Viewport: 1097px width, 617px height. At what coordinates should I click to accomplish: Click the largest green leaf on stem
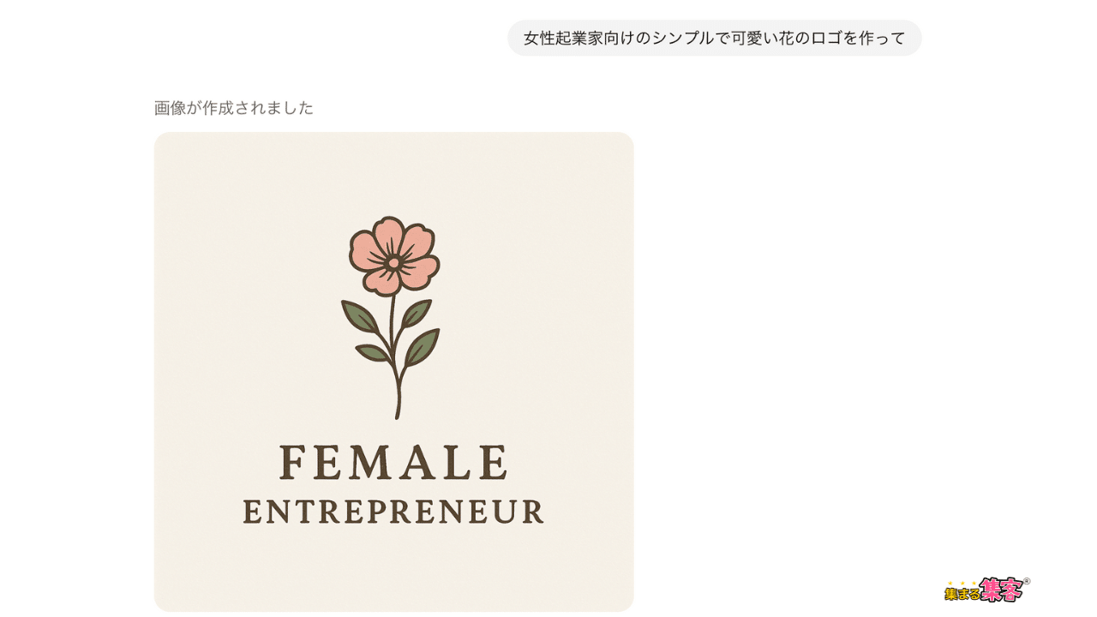pyautogui.click(x=423, y=346)
